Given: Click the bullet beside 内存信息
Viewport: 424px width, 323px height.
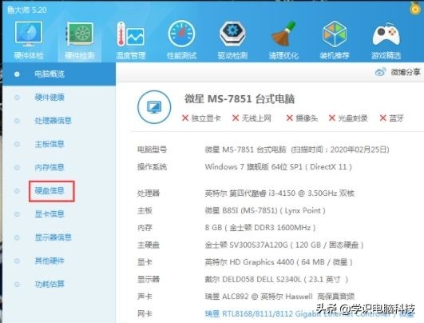Looking at the screenshot, I should pyautogui.click(x=17, y=167).
